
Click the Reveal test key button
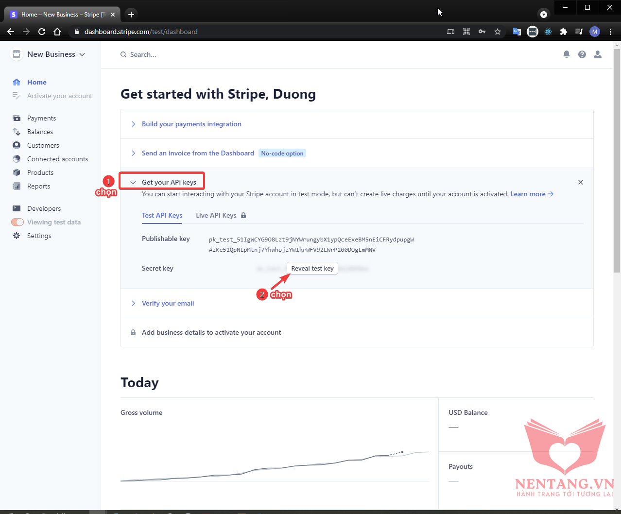pos(312,268)
